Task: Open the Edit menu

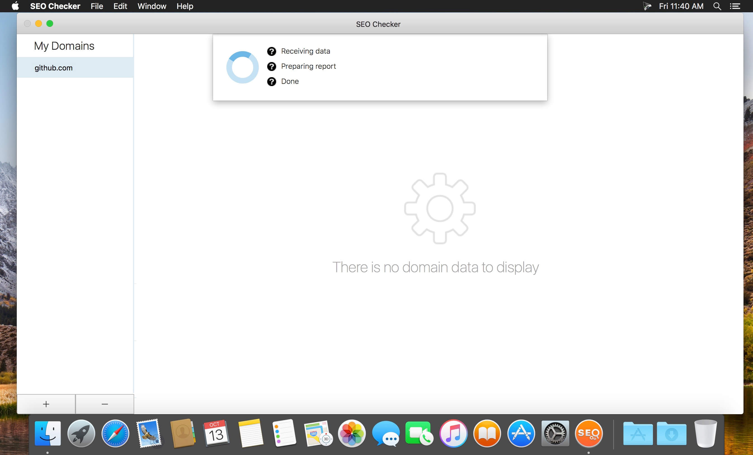Action: tap(120, 6)
